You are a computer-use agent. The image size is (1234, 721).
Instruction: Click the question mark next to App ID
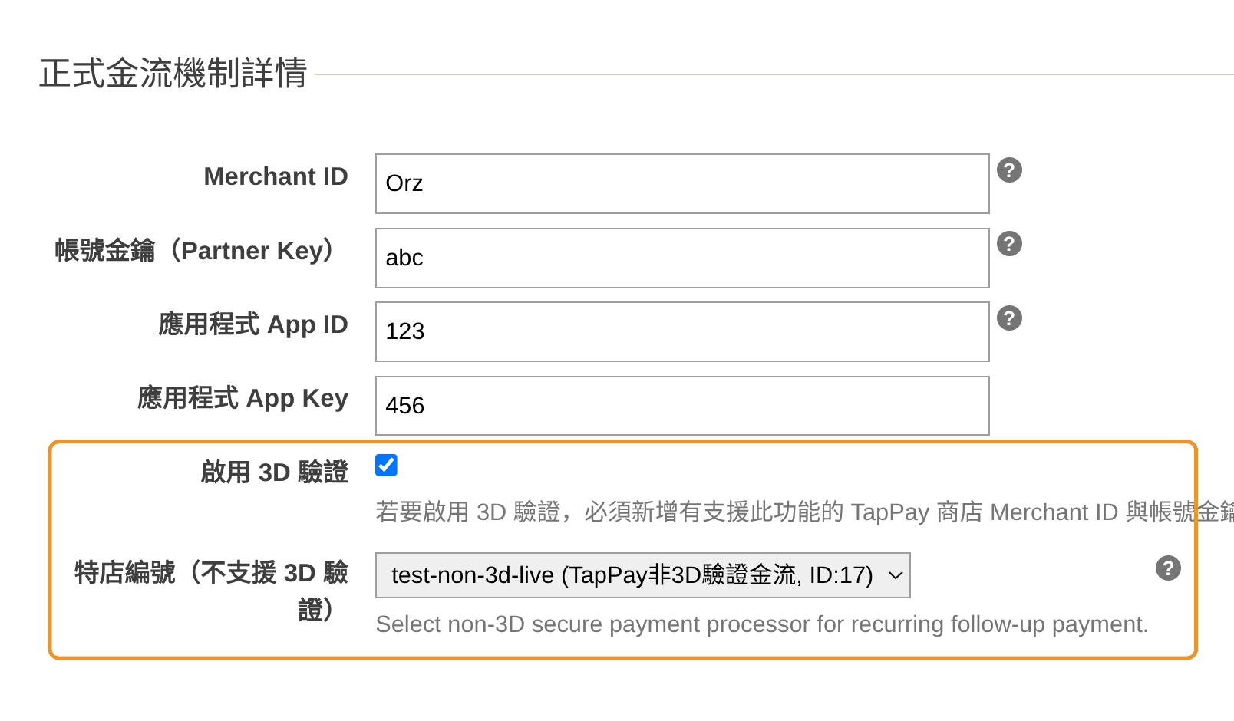click(1009, 318)
